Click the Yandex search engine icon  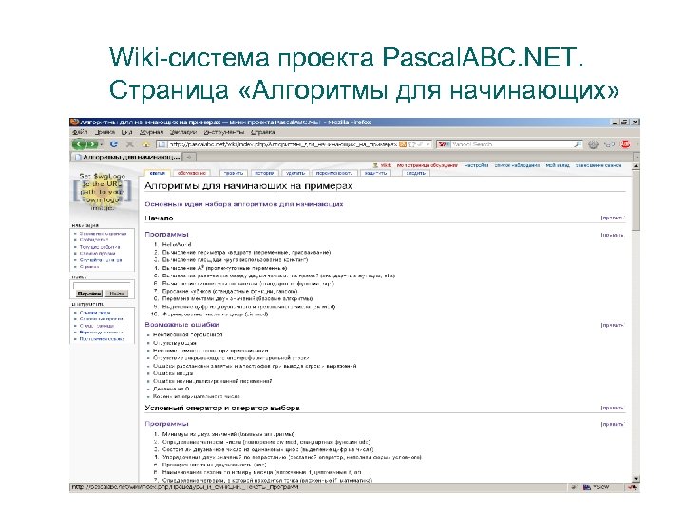pyautogui.click(x=442, y=144)
